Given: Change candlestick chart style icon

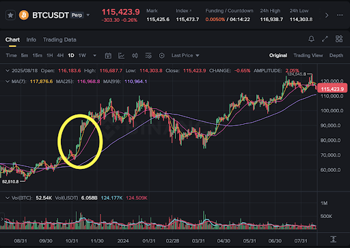Looking at the screenshot, I should [135, 56].
